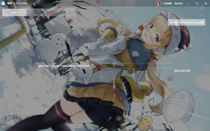Join the BUG research group
This screenshot has height=131, width=210.
187,22
